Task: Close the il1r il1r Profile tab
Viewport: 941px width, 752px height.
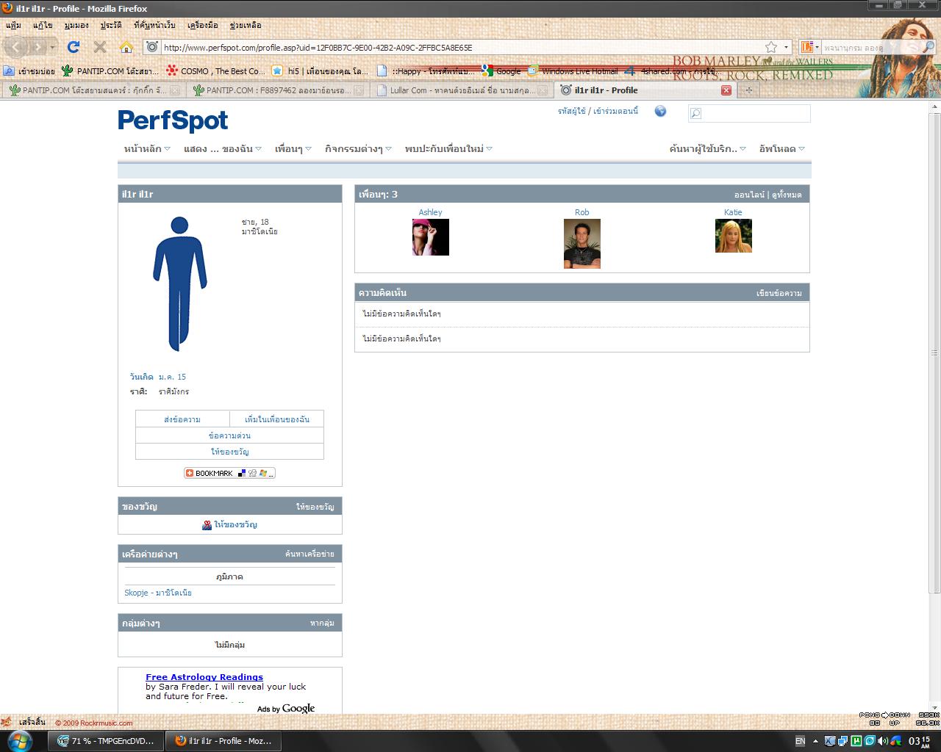Action: tap(726, 90)
